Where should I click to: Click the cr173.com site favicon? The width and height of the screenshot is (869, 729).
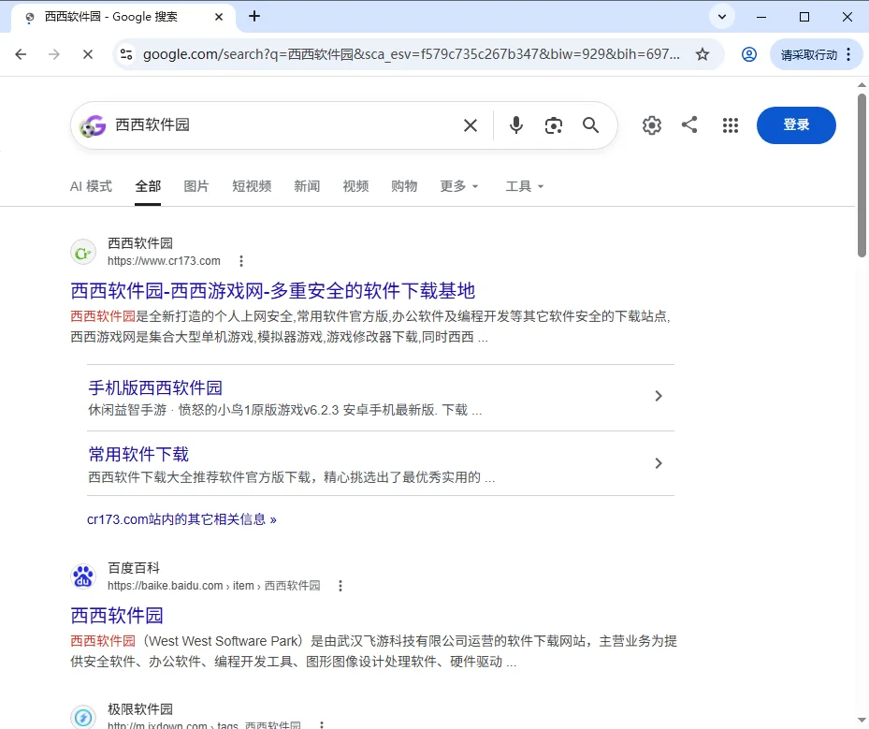coord(83,253)
